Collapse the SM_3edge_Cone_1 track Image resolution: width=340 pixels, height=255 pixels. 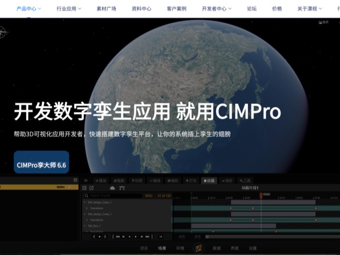[85, 203]
